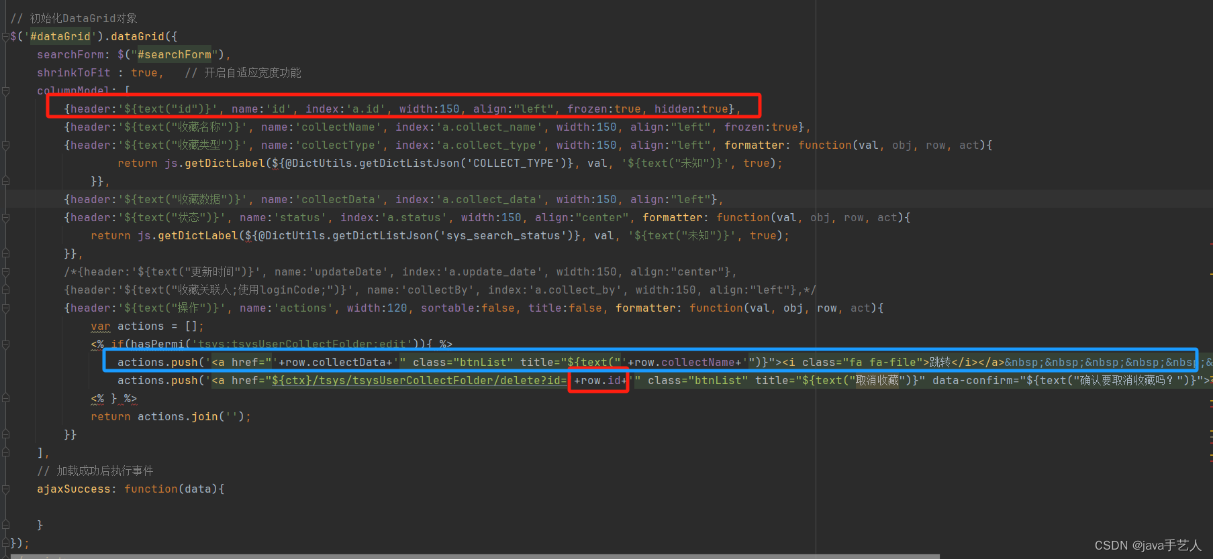This screenshot has height=559, width=1213.
Task: Click the 取消收藏 title text
Action: [x=877, y=380]
